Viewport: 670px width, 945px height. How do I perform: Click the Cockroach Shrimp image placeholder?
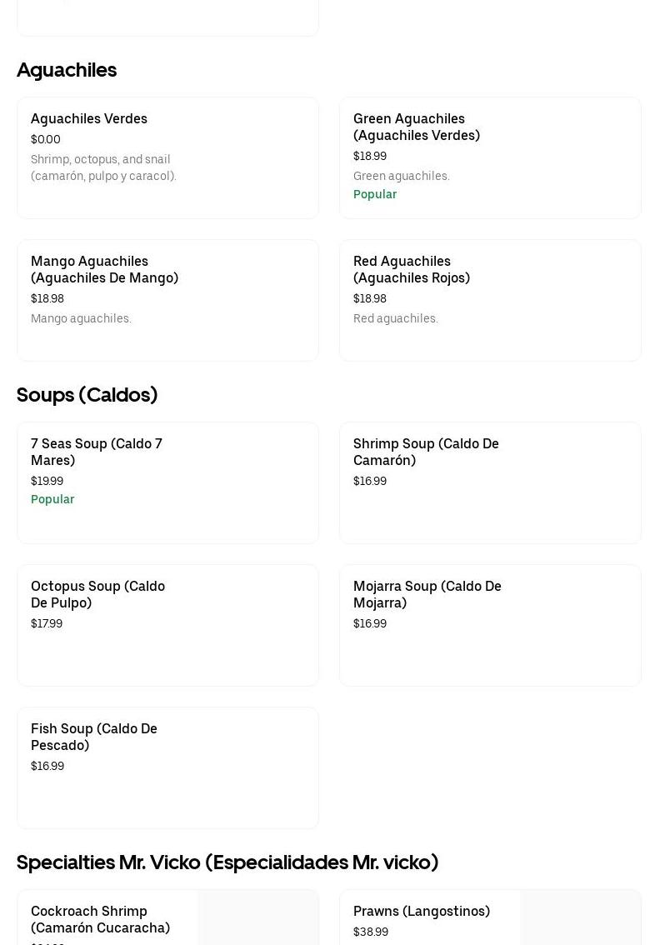pos(257,918)
